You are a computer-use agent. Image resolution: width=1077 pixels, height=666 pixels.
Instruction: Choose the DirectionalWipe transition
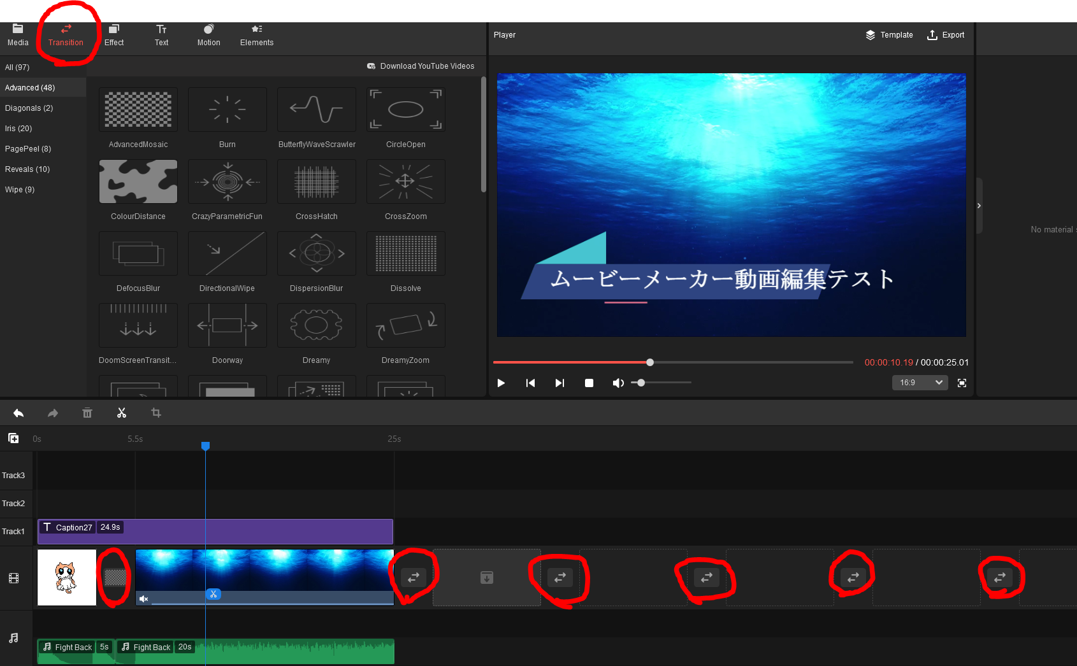[x=228, y=253]
